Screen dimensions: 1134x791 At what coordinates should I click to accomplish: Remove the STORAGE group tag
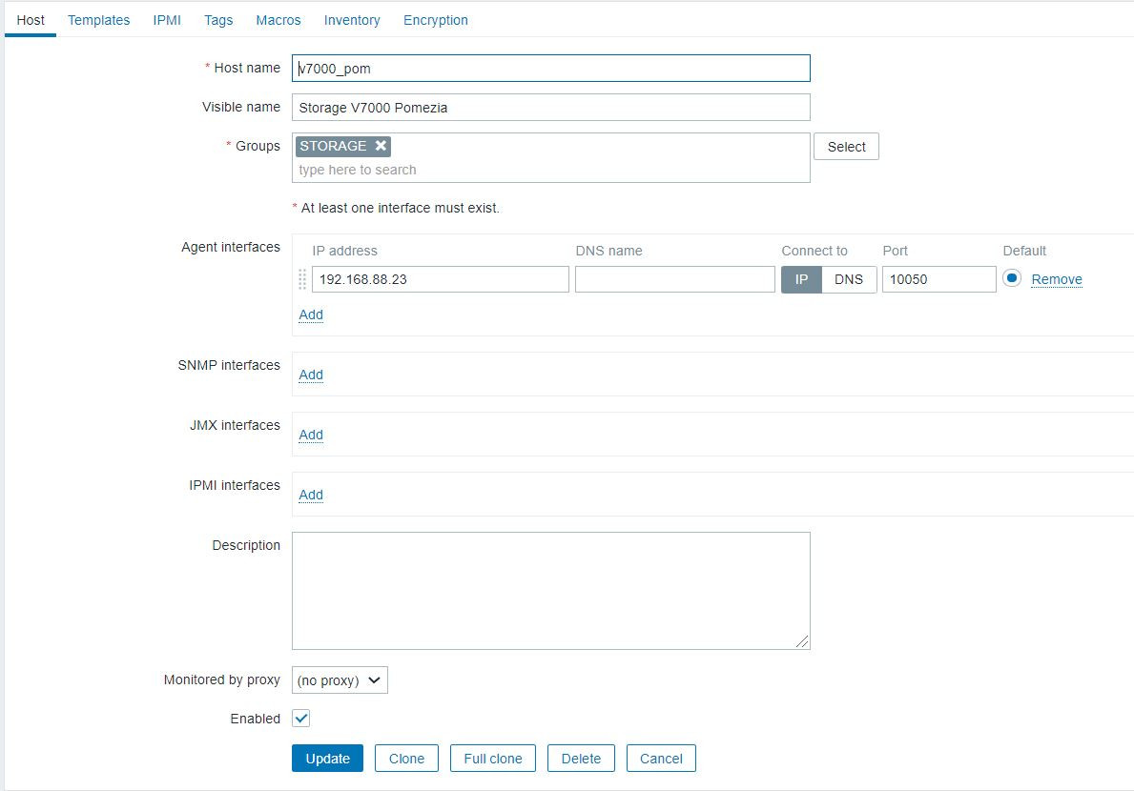coord(381,146)
